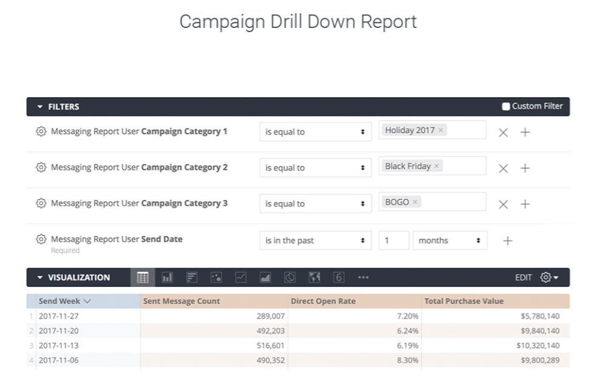Collapse the Visualization section

40,278
